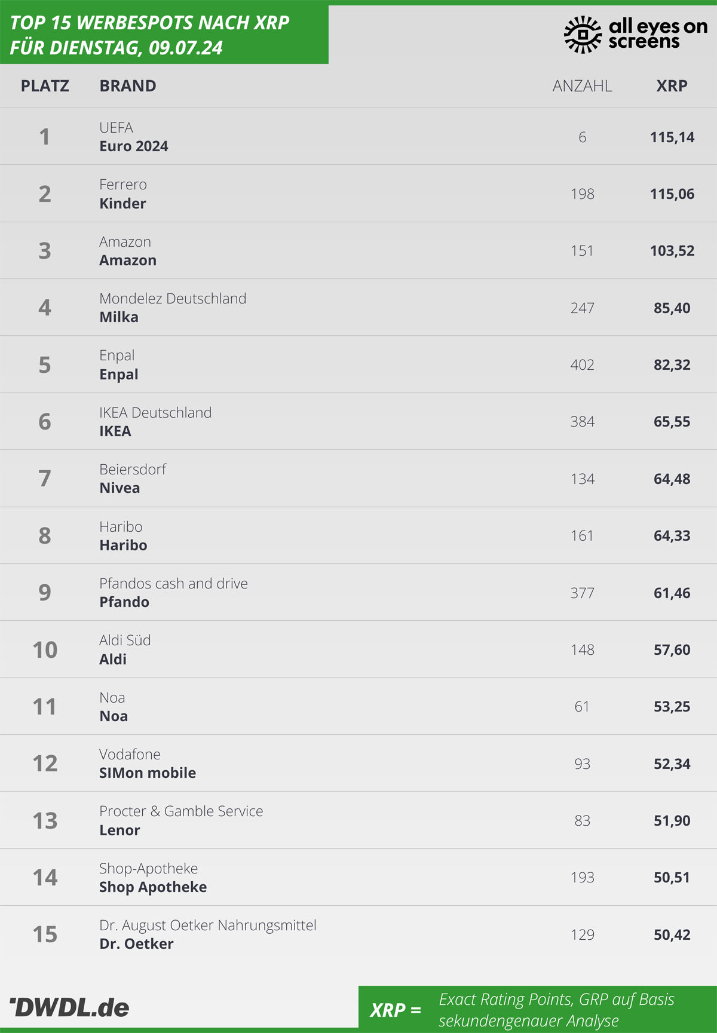Image resolution: width=717 pixels, height=1033 pixels.
Task: Click rank number 7 for Nivea
Action: point(45,479)
